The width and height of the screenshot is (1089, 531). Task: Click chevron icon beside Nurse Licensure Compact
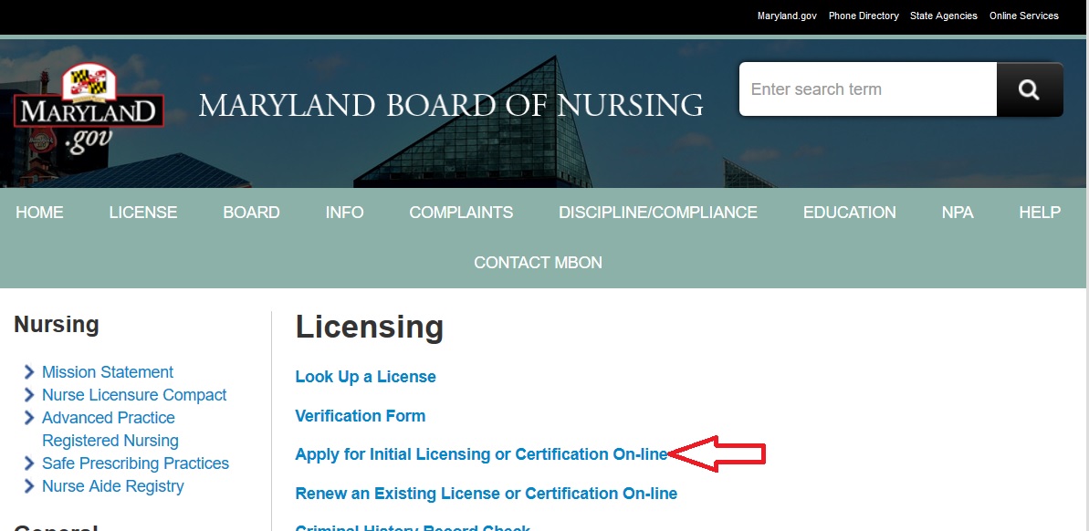click(x=30, y=395)
